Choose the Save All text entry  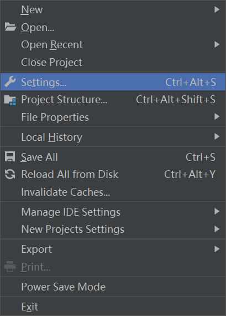(x=39, y=157)
